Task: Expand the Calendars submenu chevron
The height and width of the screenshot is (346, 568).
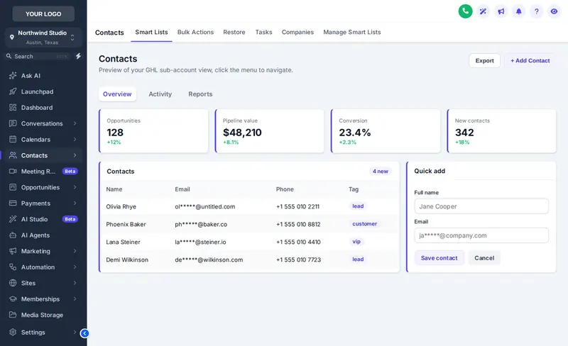Action: pos(75,140)
